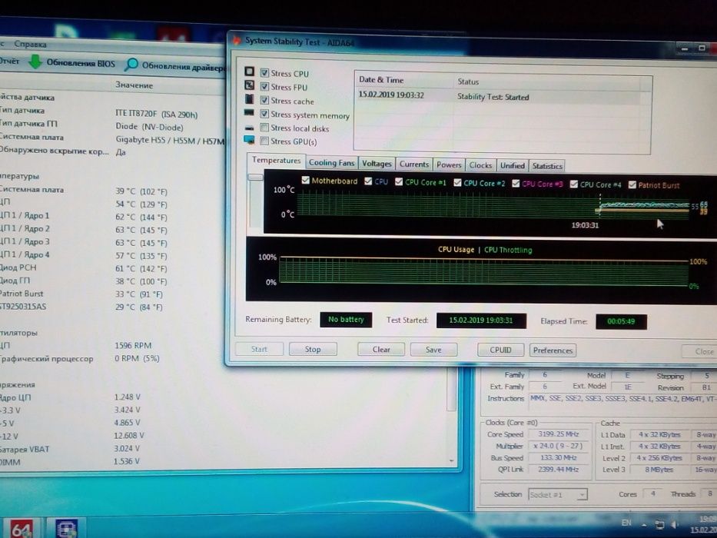Click the memory module icon beside Stress system memory

pos(249,112)
